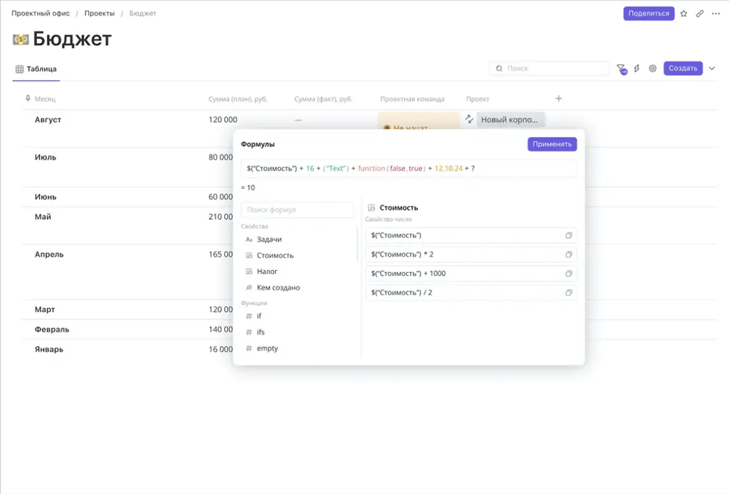Viewport: 729px width, 494px height.
Task: Switch to the Таблица tab
Action: [36, 70]
